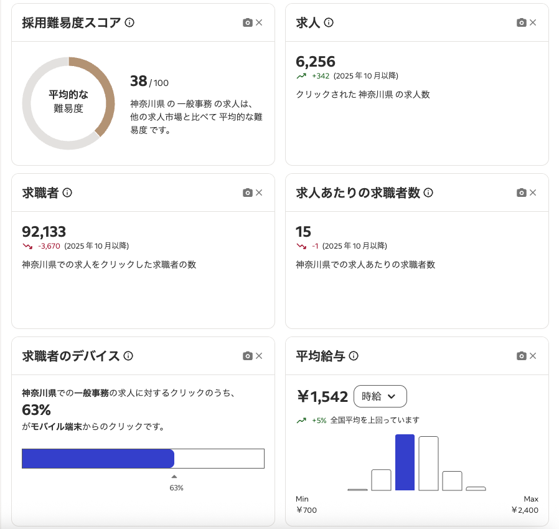
Task: Click info icon beside 採用難易度スコア title
Action: [x=129, y=22]
